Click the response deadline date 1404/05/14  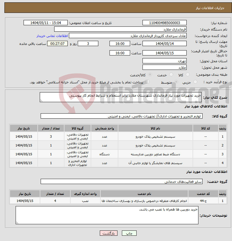[165, 44]
